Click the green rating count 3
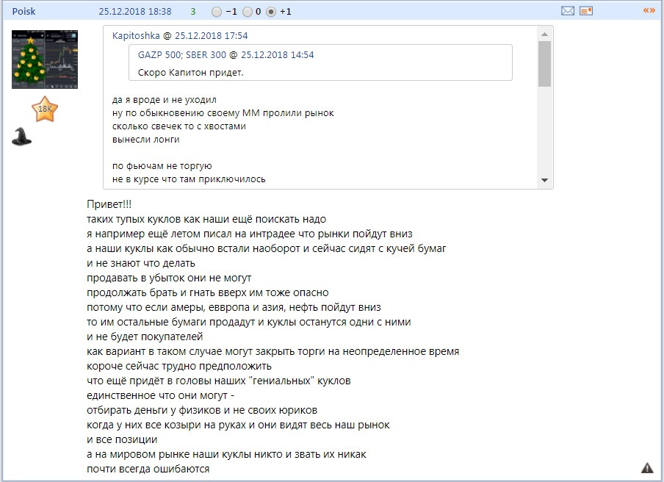The image size is (664, 482). point(193,12)
